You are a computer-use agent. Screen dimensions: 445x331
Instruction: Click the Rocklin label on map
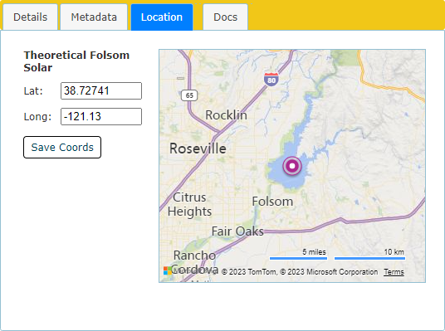click(x=226, y=114)
